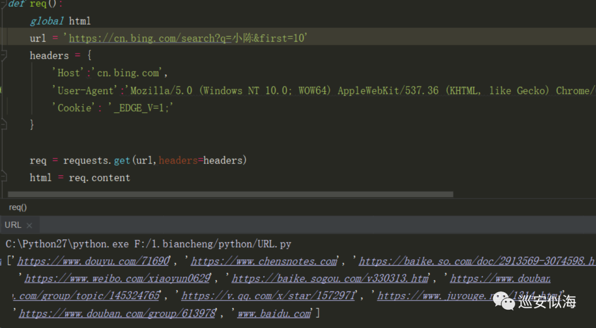The width and height of the screenshot is (596, 328).
Task: Open the baike.so.com doc output link
Action: click(x=477, y=261)
